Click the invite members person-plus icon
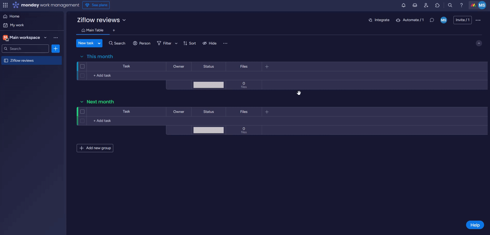 pyautogui.click(x=426, y=5)
